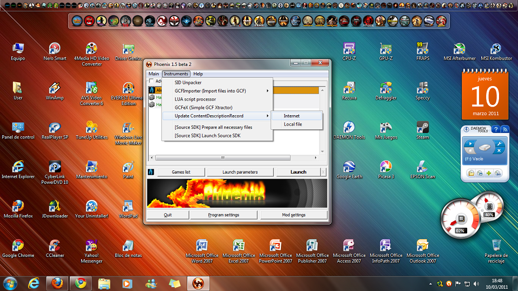Open CCleaner desktop icon
518x291 pixels.
coord(55,249)
